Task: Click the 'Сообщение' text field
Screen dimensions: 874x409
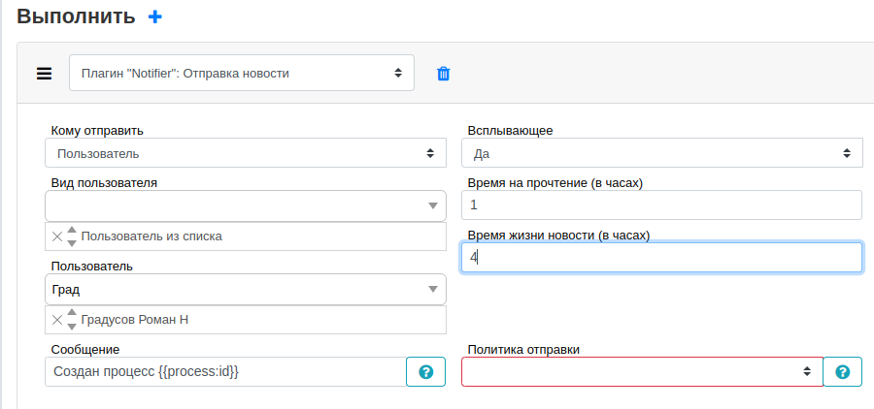Action: 225,372
